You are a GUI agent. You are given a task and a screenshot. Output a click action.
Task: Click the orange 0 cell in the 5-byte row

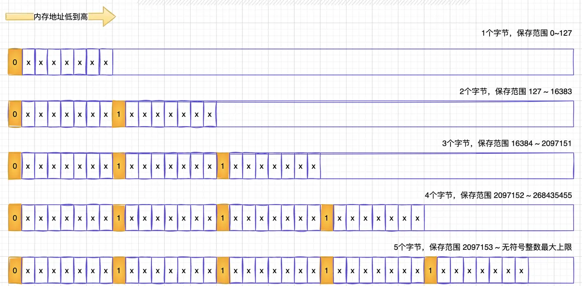pyautogui.click(x=15, y=271)
